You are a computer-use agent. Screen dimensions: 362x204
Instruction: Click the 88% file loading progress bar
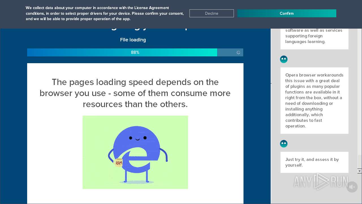click(135, 52)
